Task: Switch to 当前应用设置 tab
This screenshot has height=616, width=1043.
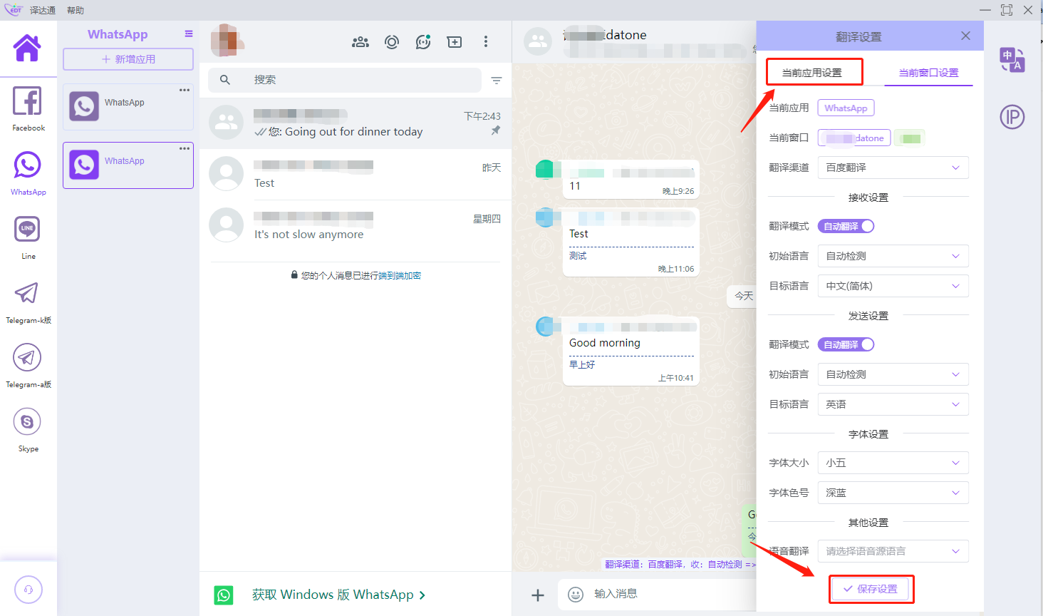Action: pyautogui.click(x=812, y=73)
